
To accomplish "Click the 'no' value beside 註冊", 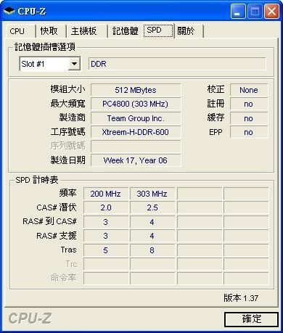I will click(249, 104).
